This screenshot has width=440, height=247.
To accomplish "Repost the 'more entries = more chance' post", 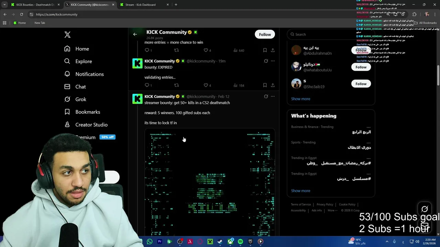I will [176, 50].
